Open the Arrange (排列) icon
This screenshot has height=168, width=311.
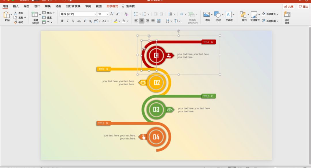tap(243, 14)
